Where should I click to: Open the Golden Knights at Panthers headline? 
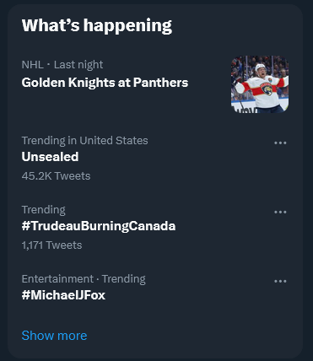coord(105,83)
